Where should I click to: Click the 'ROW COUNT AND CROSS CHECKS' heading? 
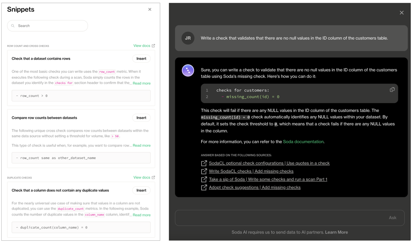(28, 46)
